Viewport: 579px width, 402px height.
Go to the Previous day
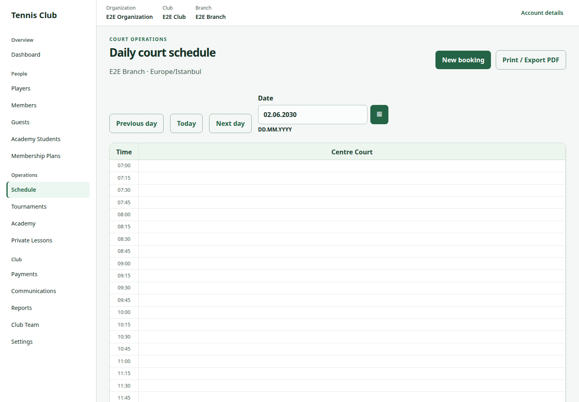(x=136, y=123)
